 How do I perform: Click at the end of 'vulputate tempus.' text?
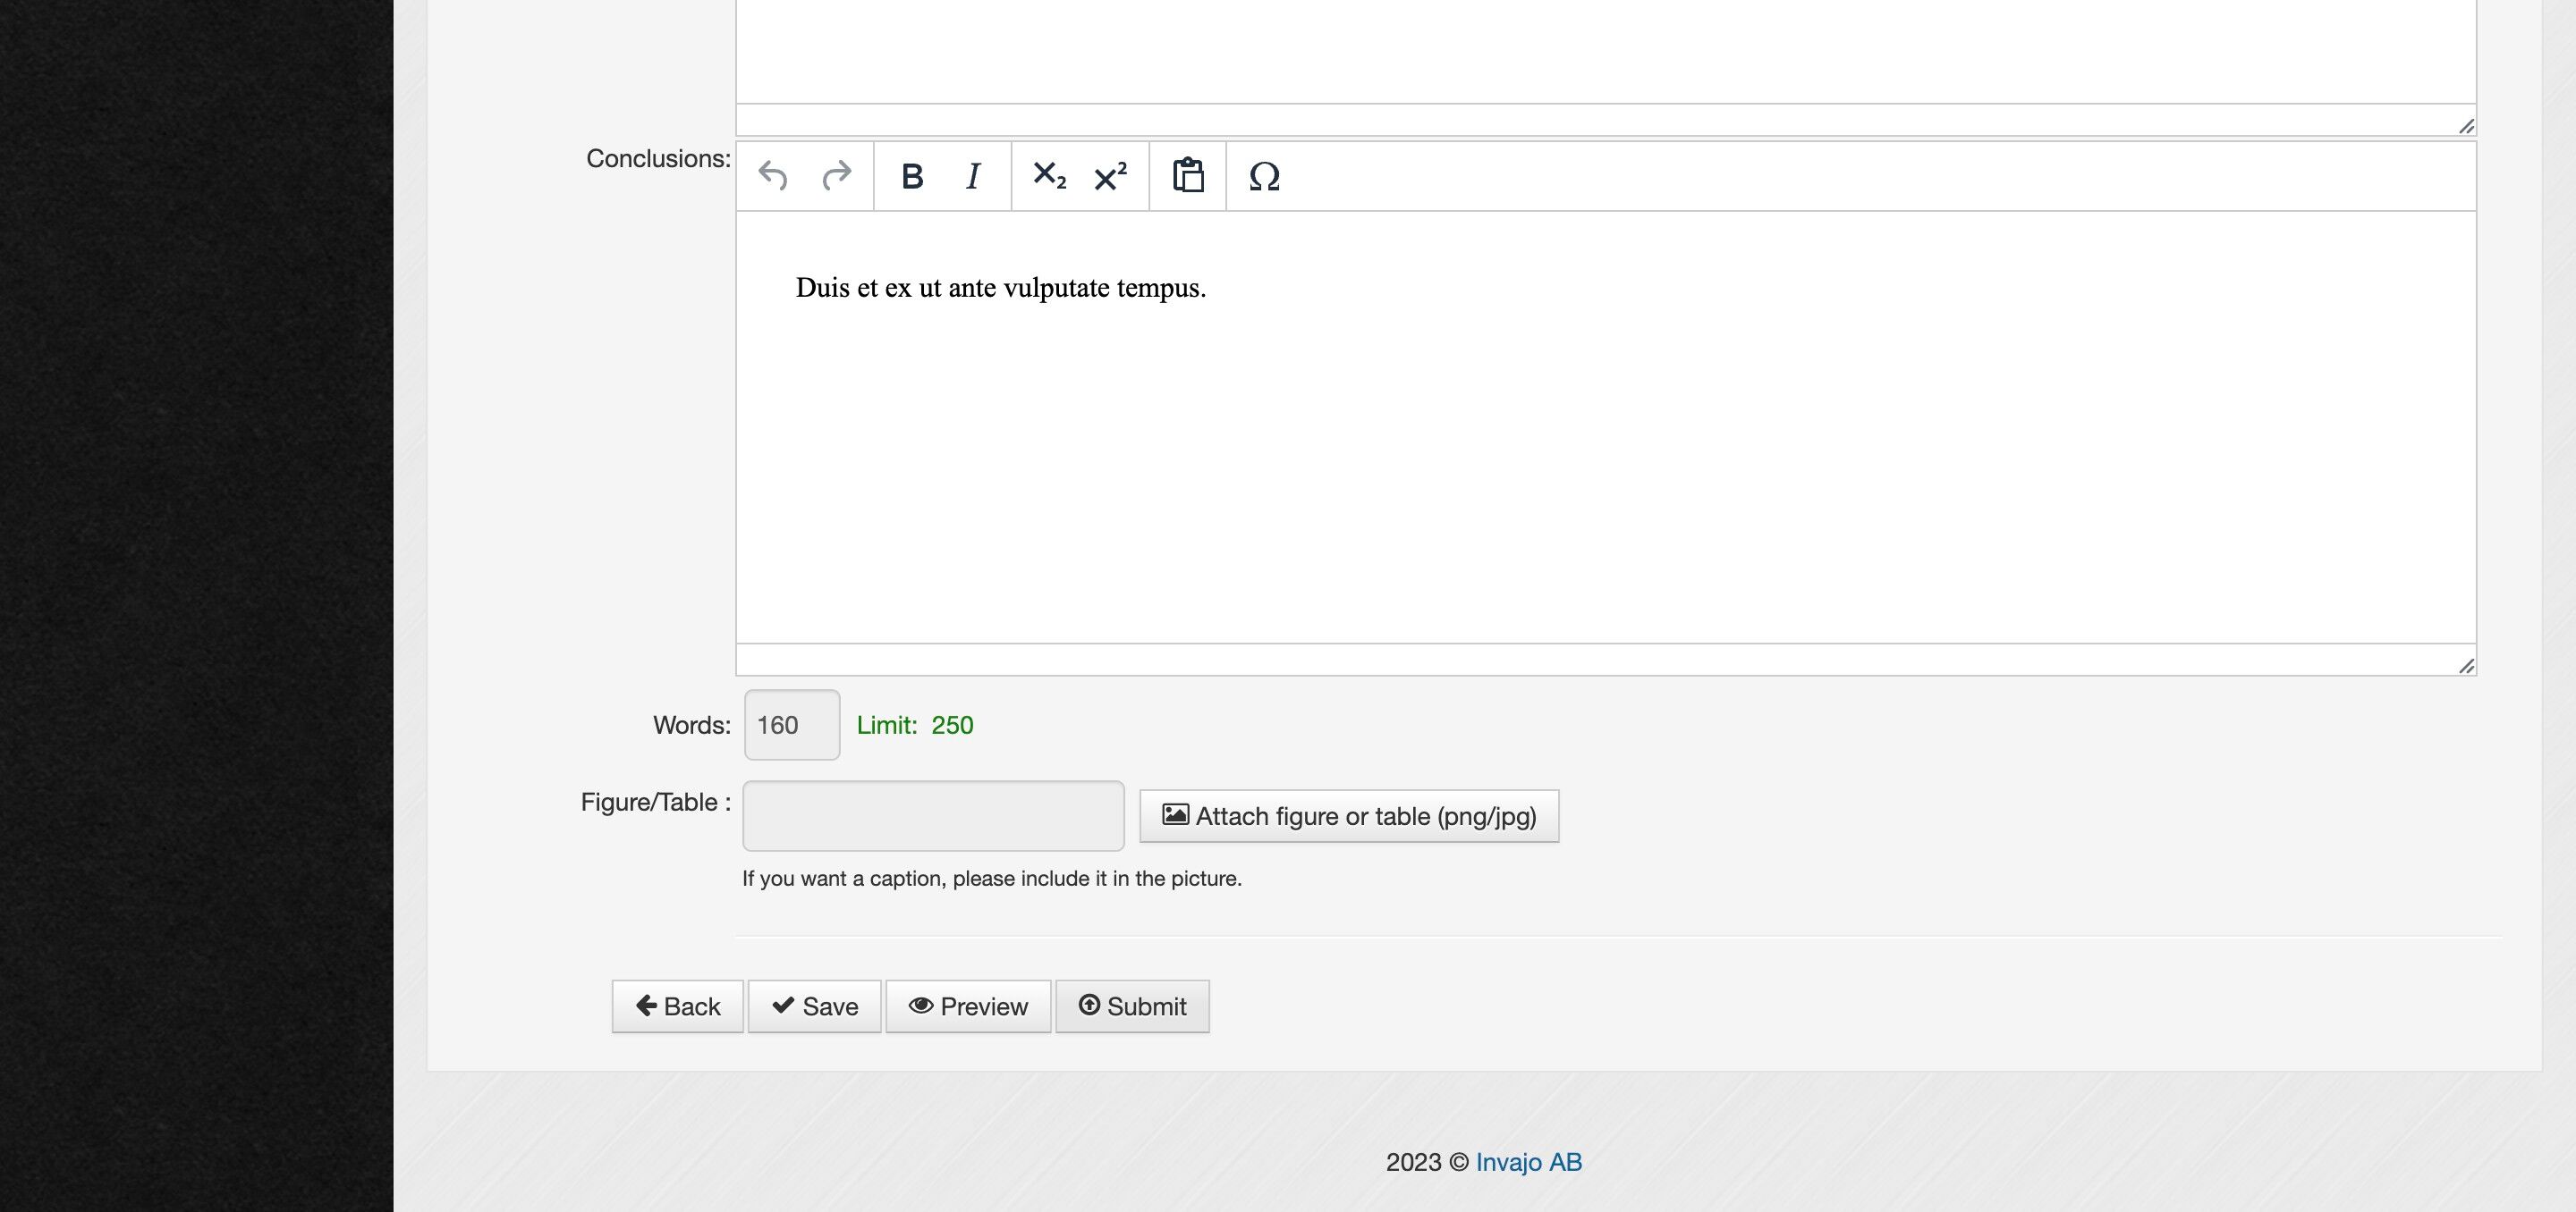(1207, 288)
